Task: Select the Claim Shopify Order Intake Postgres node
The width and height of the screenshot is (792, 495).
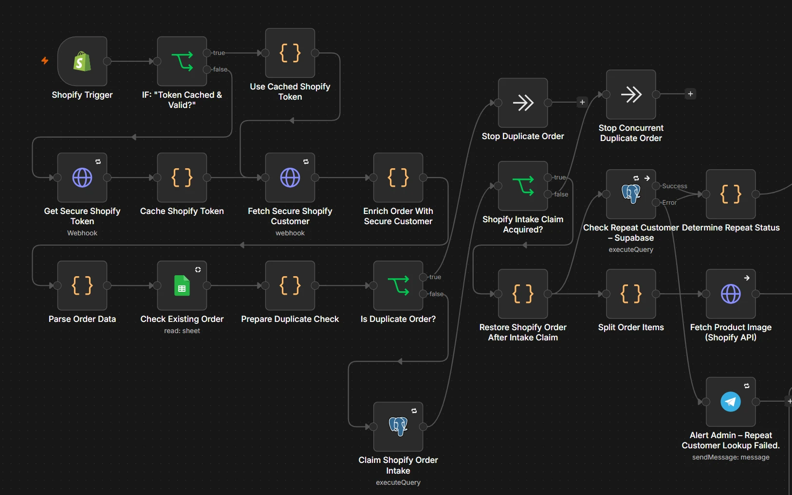Action: point(398,427)
